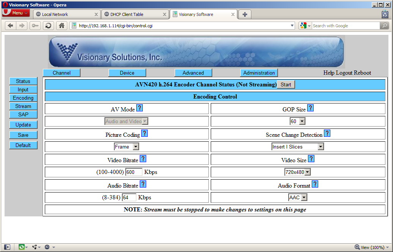Open Scene Change Detection help icon
Image resolution: width=393 pixels, height=252 pixels.
click(327, 133)
